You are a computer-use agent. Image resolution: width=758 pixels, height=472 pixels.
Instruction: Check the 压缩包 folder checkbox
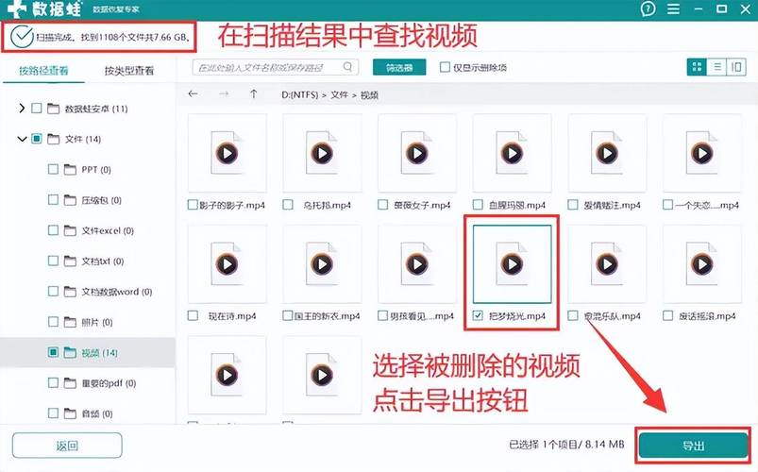click(53, 200)
